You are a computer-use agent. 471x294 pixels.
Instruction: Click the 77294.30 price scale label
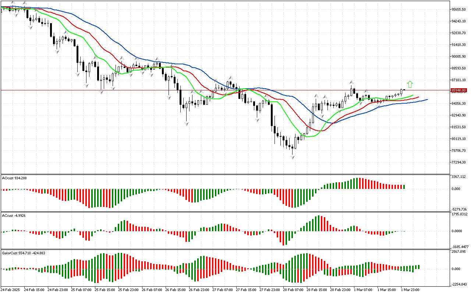458,162
